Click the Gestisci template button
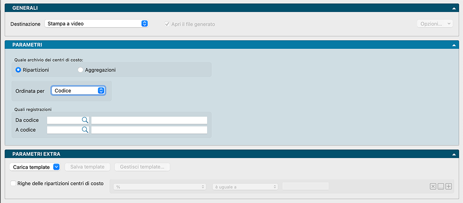463x203 pixels. (142, 167)
